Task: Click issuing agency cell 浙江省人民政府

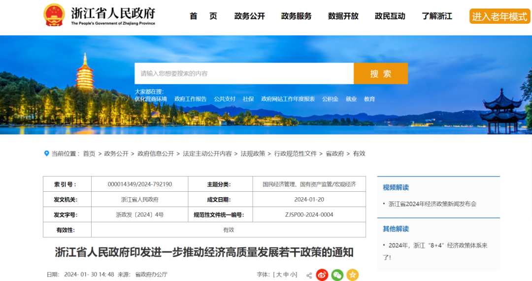Action: tap(140, 199)
